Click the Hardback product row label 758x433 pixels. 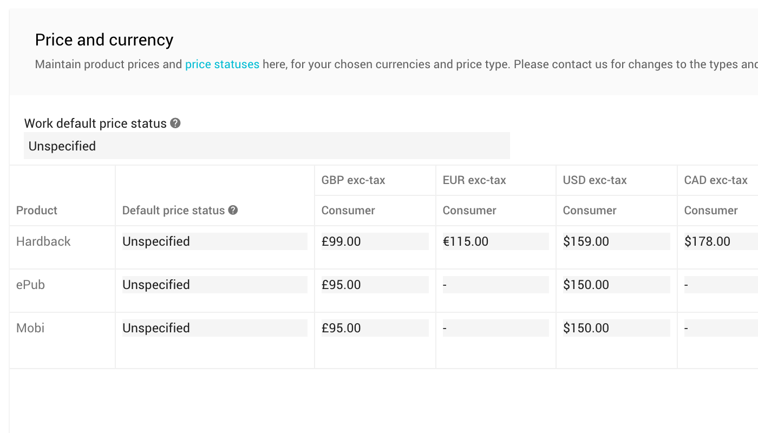[43, 241]
